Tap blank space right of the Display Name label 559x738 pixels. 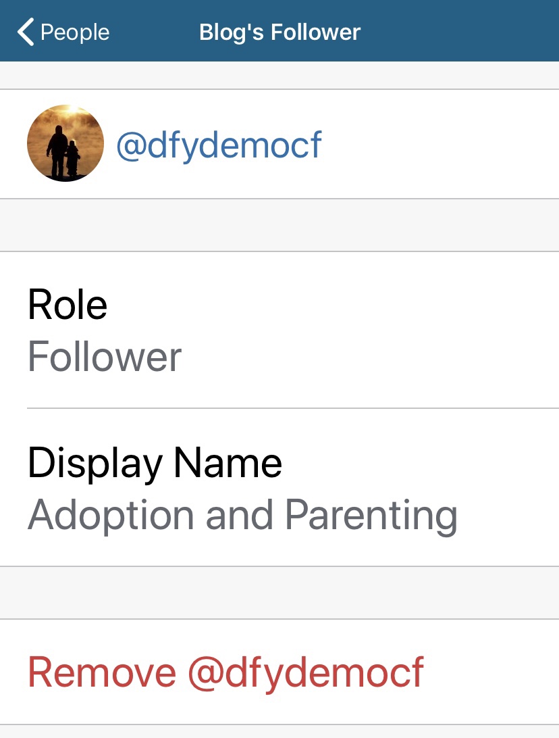click(x=419, y=463)
